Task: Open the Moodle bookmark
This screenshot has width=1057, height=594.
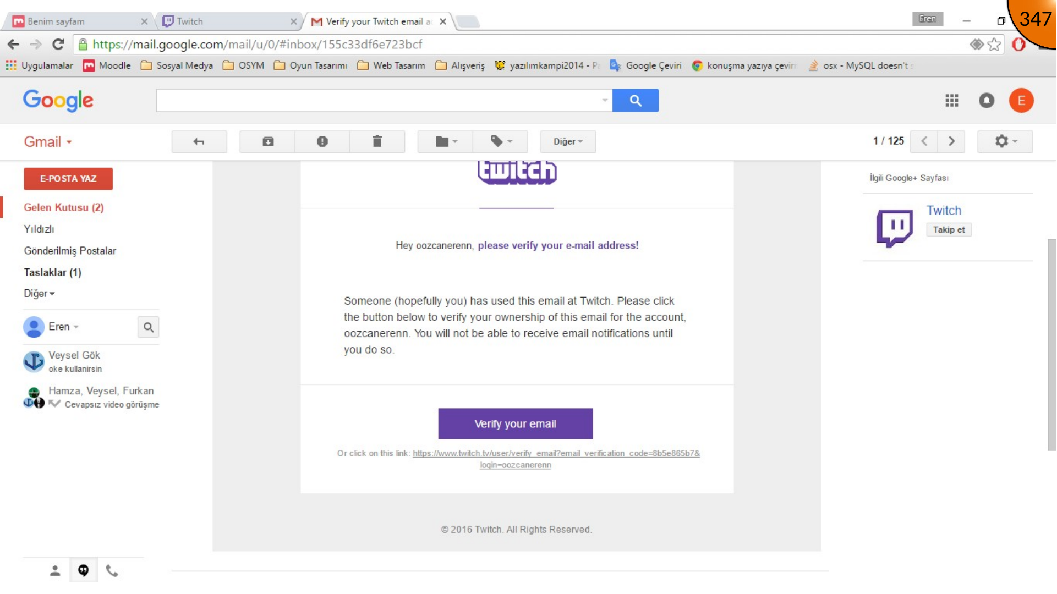Action: tap(107, 65)
